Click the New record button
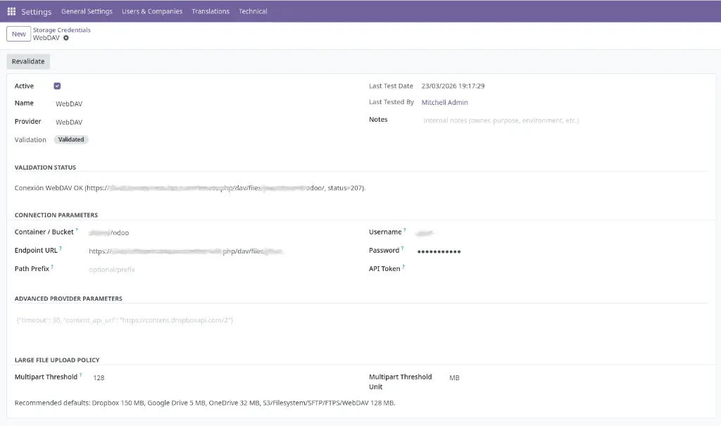 point(18,34)
